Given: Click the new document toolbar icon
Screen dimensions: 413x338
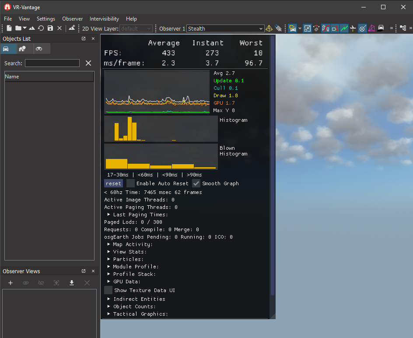Looking at the screenshot, I should pos(9,28).
